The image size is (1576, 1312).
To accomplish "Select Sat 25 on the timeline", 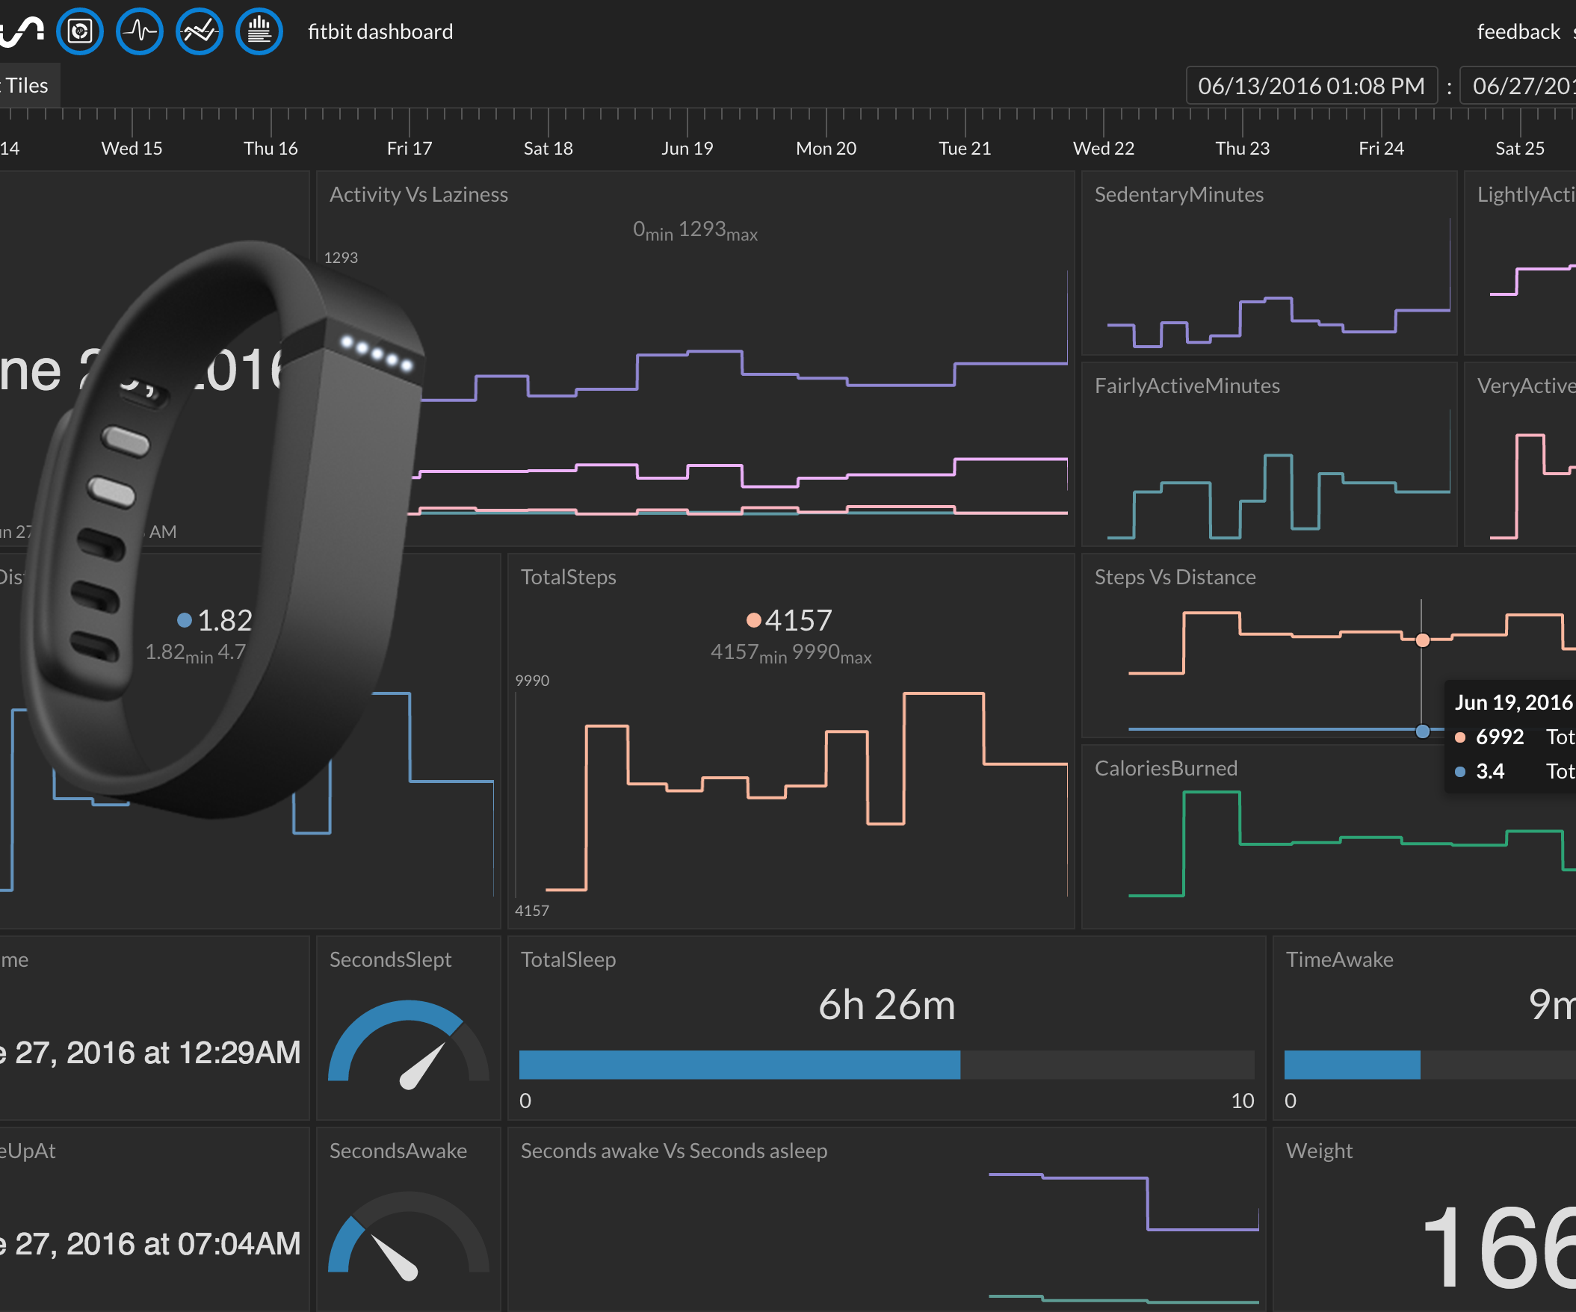I will click(x=1521, y=148).
